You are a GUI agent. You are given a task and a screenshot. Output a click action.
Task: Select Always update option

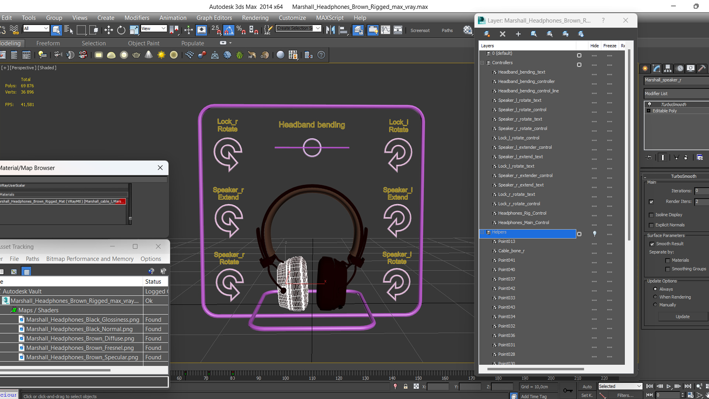pyautogui.click(x=655, y=289)
